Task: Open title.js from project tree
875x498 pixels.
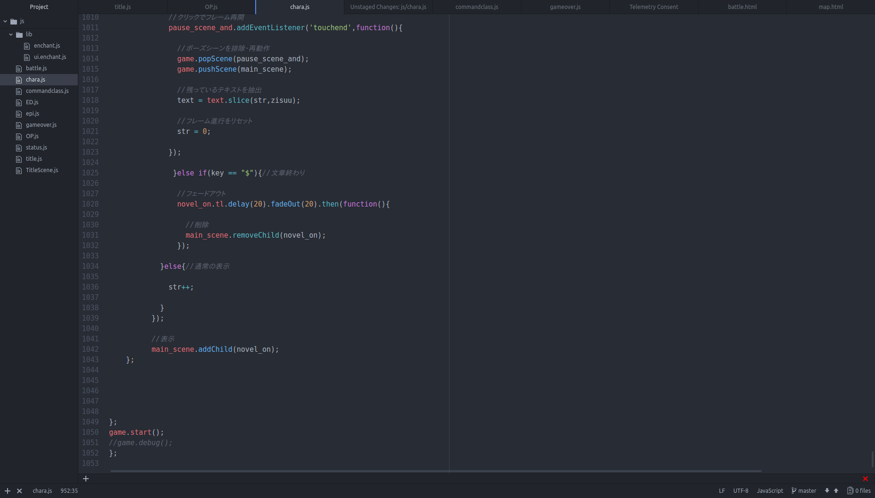Action: [34, 159]
